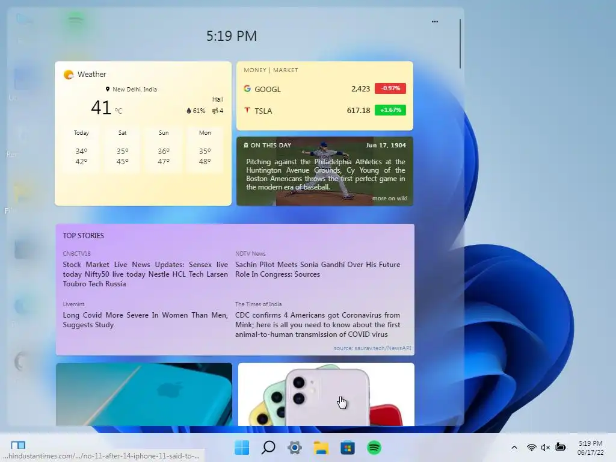Click the Sun forecast column
This screenshot has width=616, height=462.
(x=164, y=149)
